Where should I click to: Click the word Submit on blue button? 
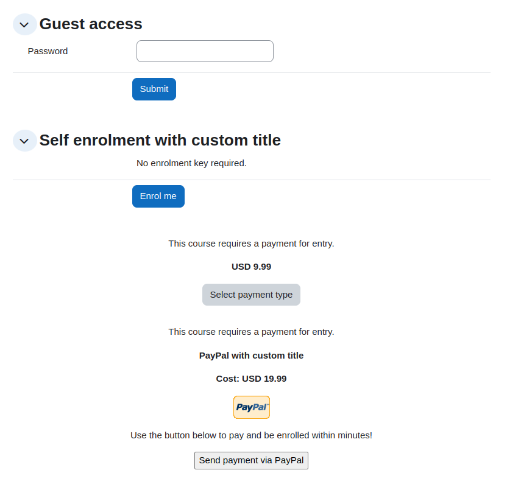tap(154, 89)
